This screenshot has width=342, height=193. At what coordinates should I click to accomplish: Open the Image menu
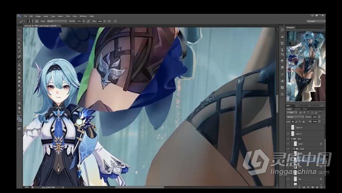click(38, 16)
